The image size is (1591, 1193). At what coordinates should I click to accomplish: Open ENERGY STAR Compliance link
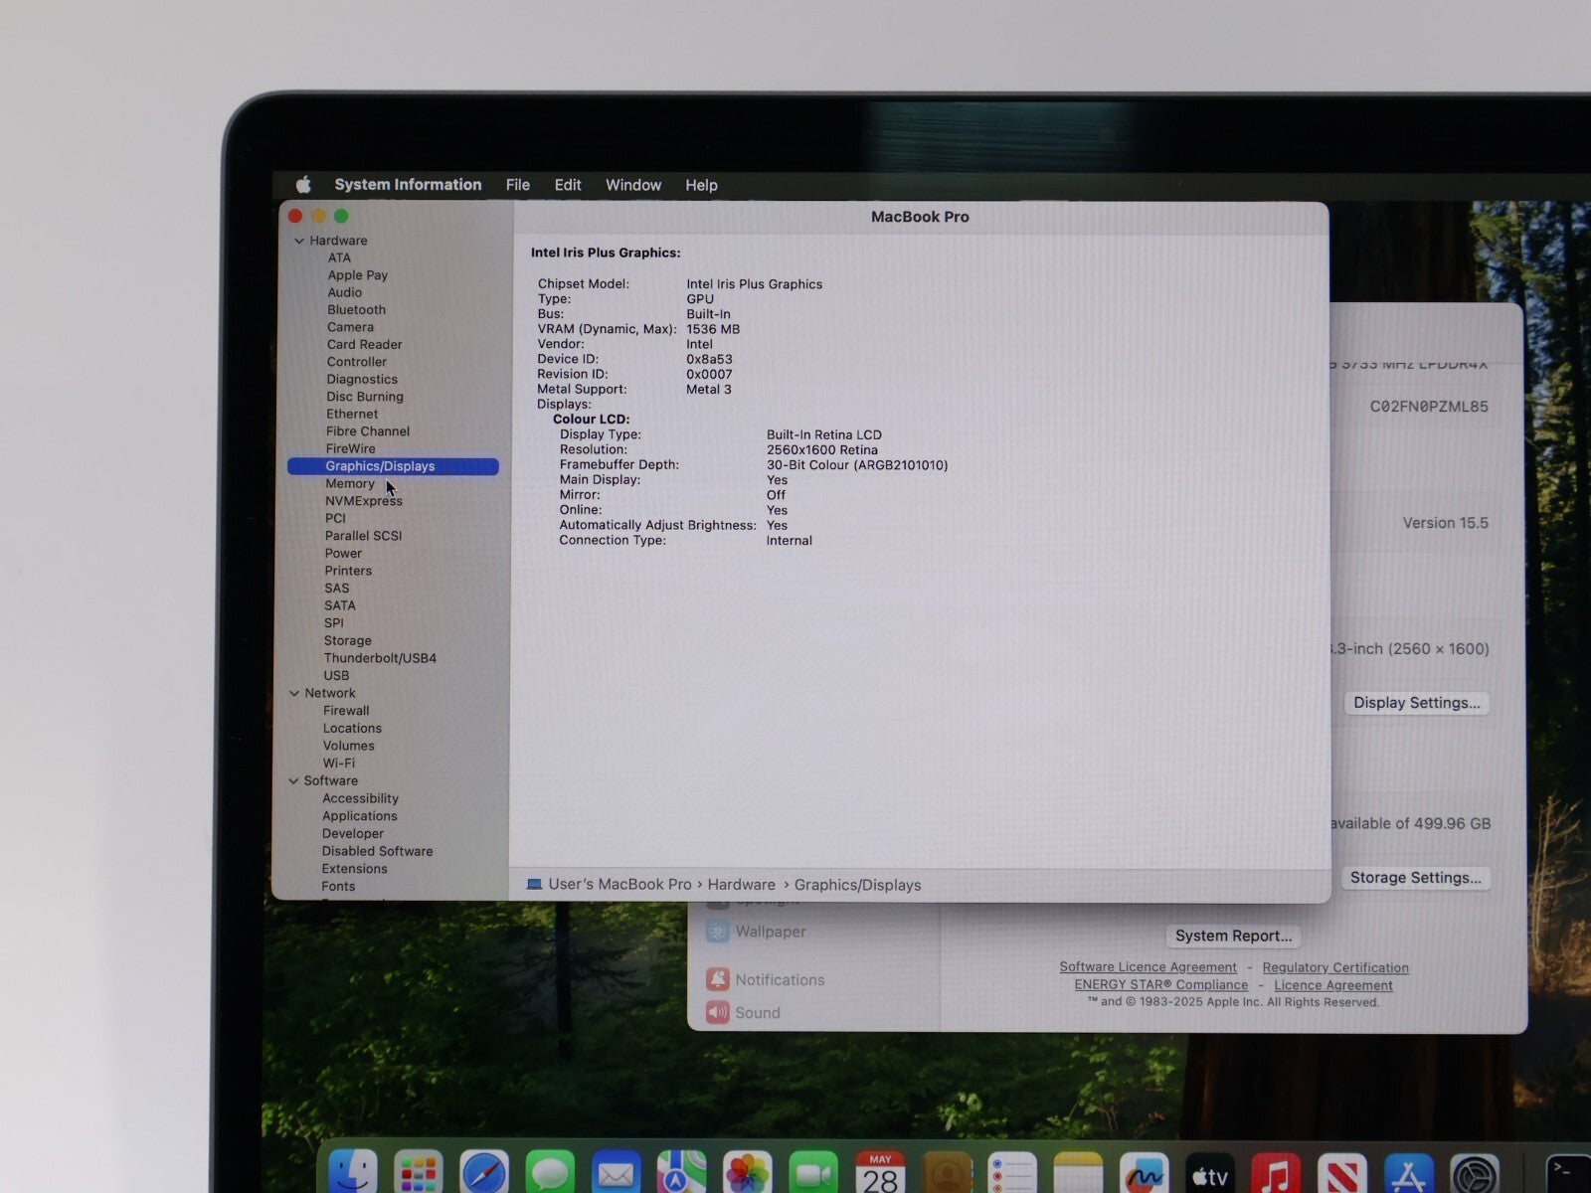click(1160, 984)
